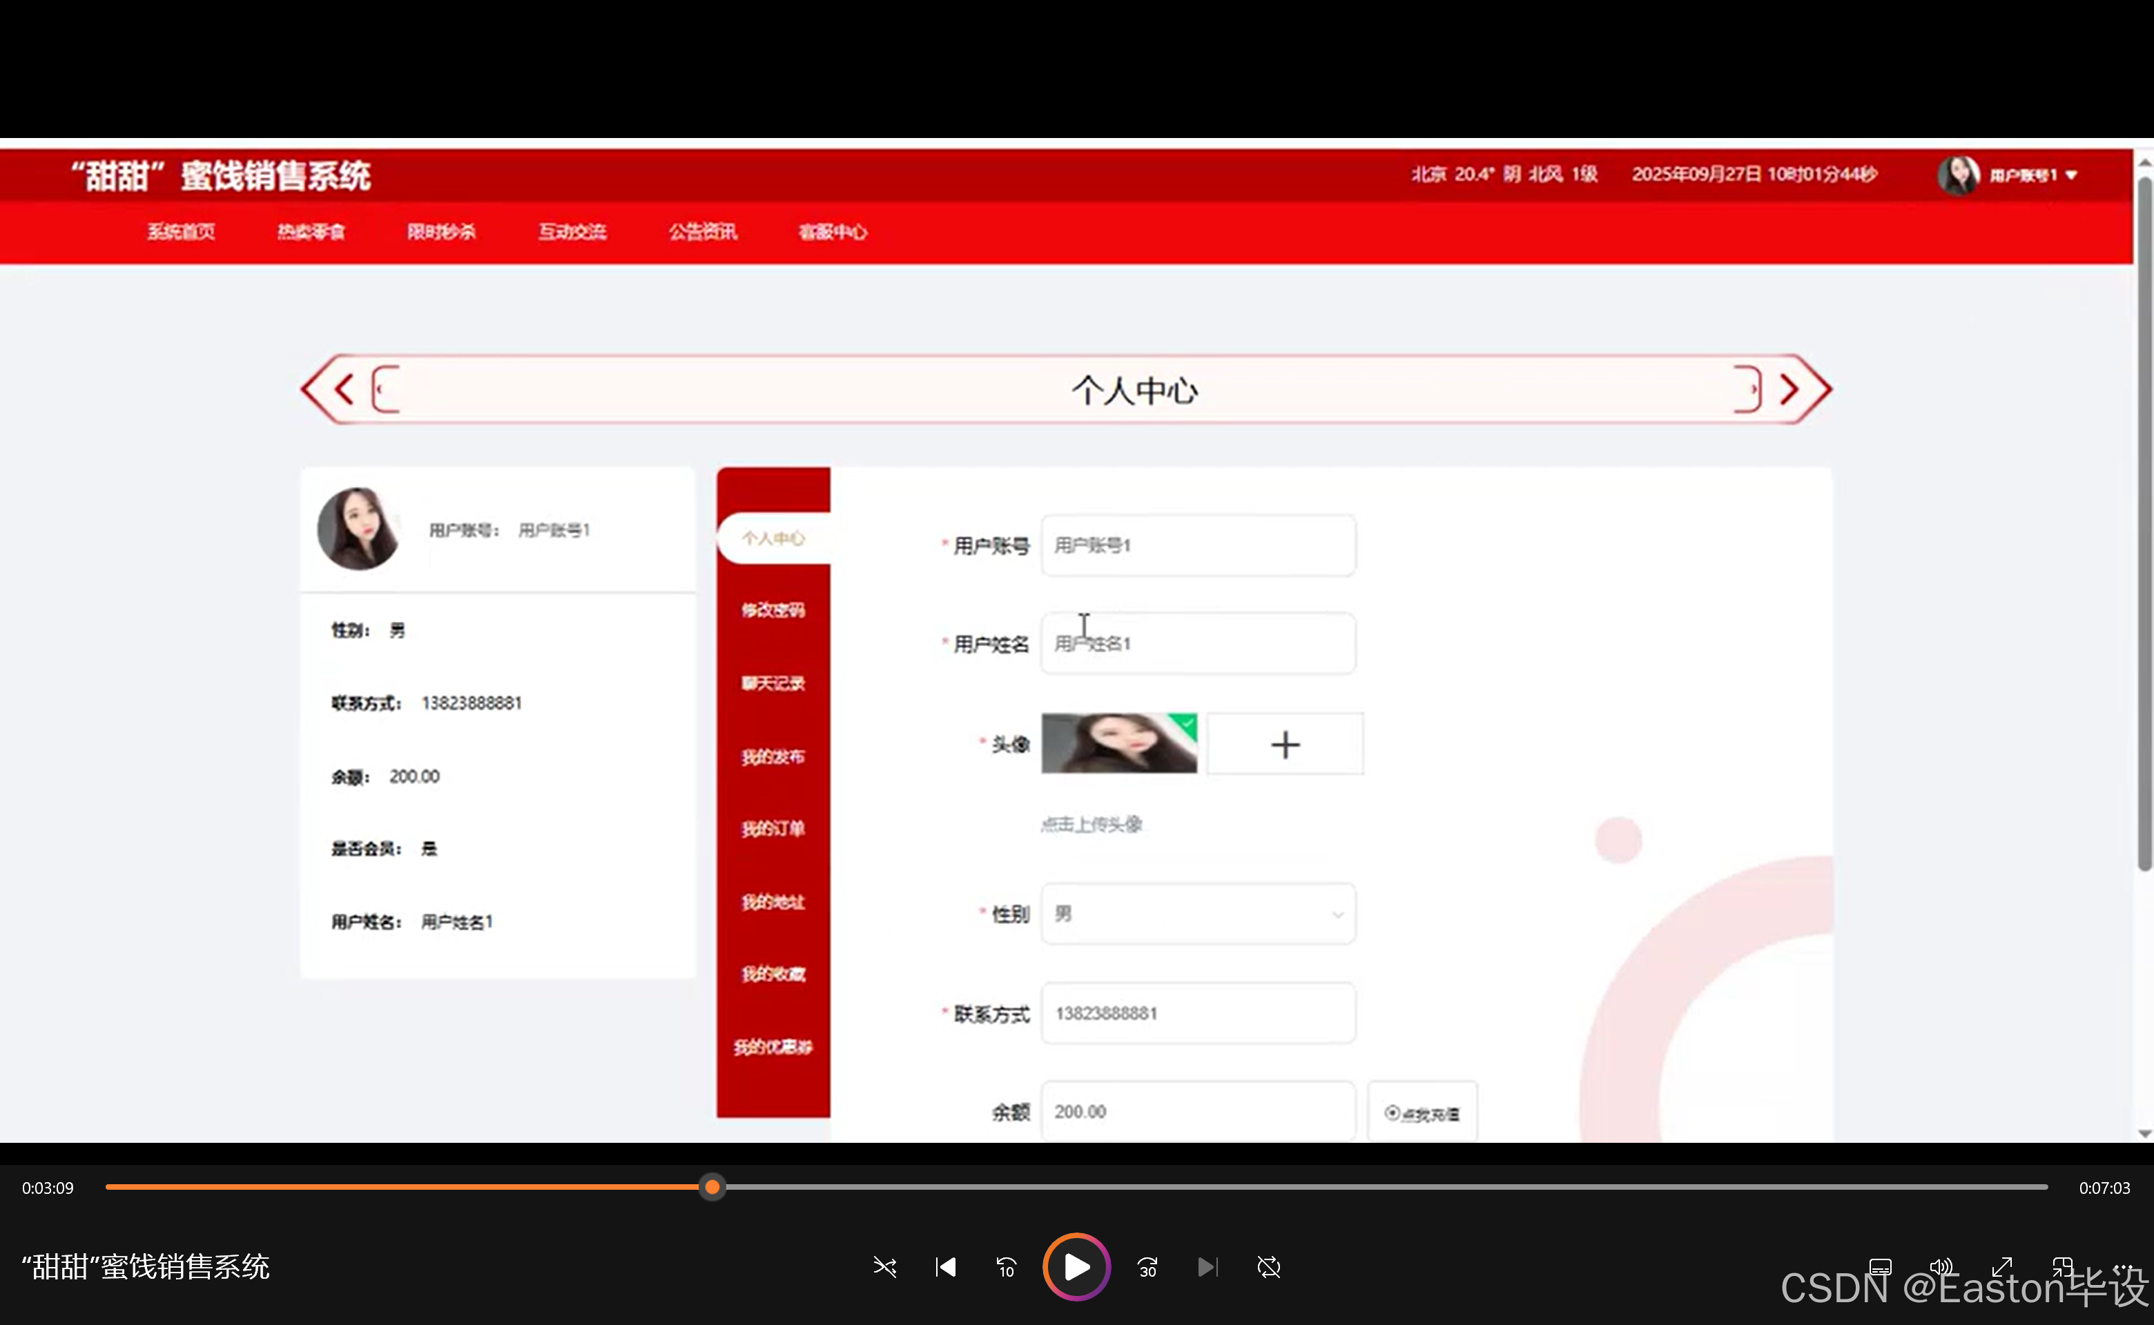The height and width of the screenshot is (1325, 2154).
Task: Click the plus box to upload avatar
Action: pyautogui.click(x=1285, y=744)
